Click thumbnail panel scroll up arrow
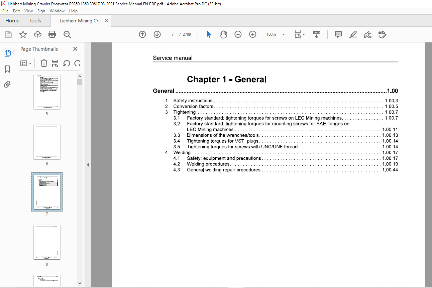Screen dimensions: 432x288 (x=80, y=76)
